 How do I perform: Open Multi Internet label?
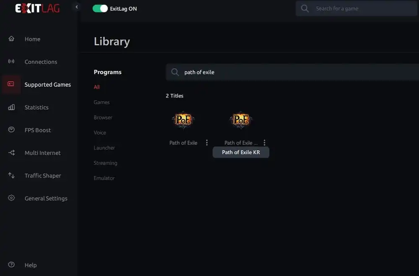[42, 153]
